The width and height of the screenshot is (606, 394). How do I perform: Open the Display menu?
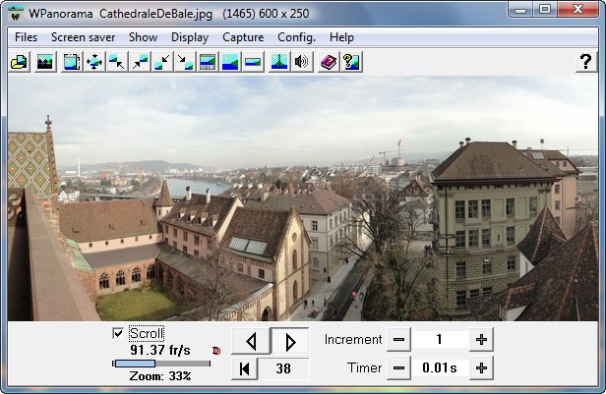(x=190, y=37)
